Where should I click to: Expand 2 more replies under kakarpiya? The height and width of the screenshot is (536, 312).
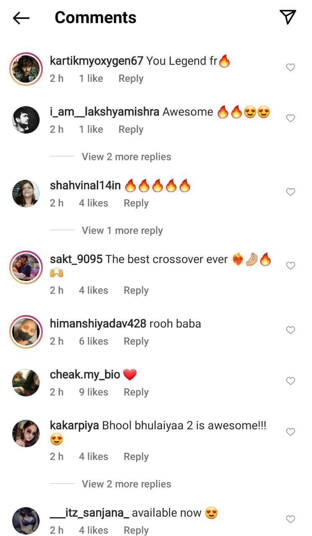point(126,484)
